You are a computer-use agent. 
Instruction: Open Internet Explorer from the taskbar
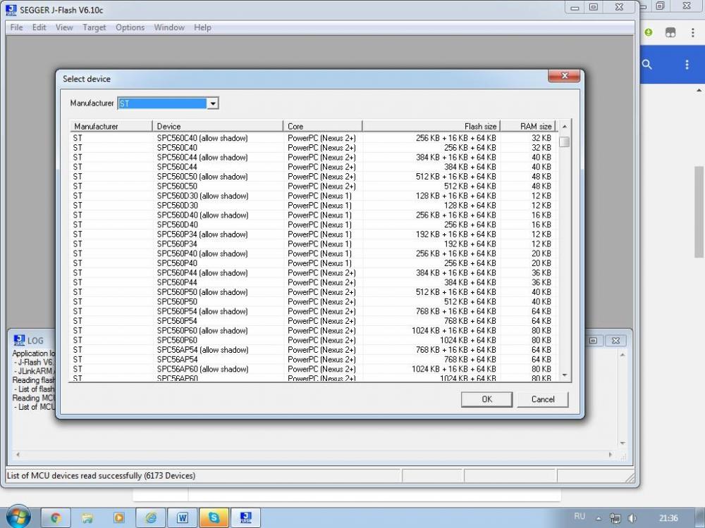click(151, 517)
